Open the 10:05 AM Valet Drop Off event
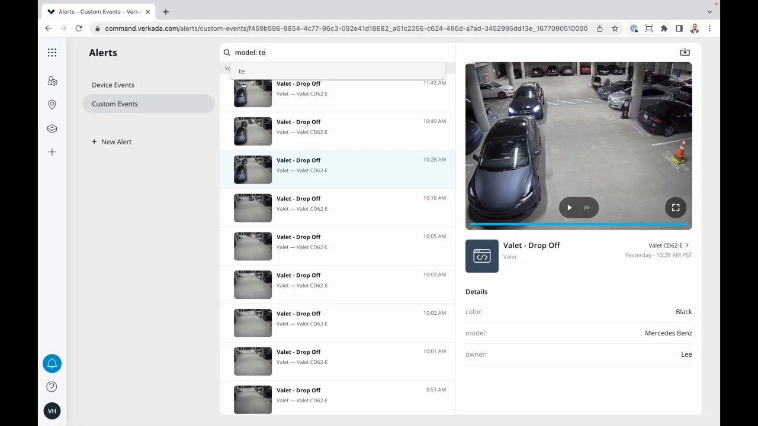This screenshot has width=758, height=426. pos(338,247)
